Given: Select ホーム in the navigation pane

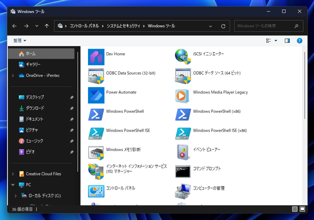Looking at the screenshot, I should pyautogui.click(x=41, y=54).
